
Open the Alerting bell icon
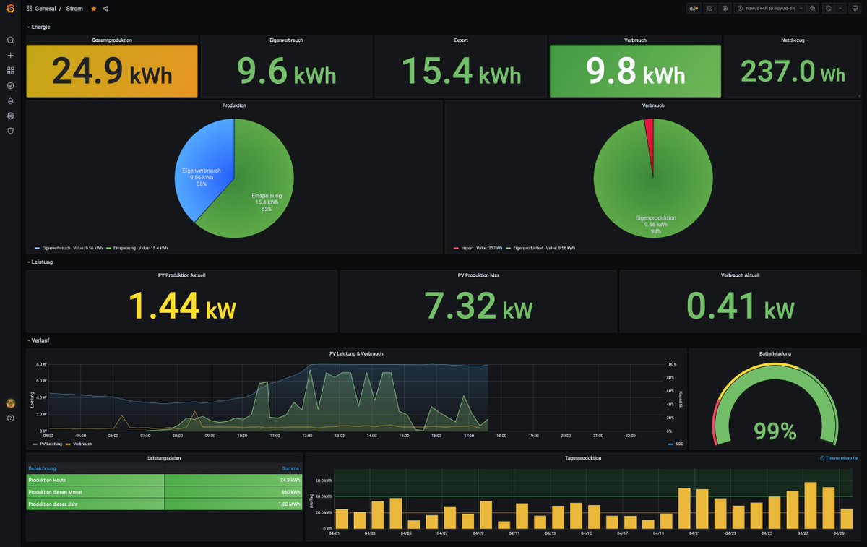pyautogui.click(x=10, y=100)
